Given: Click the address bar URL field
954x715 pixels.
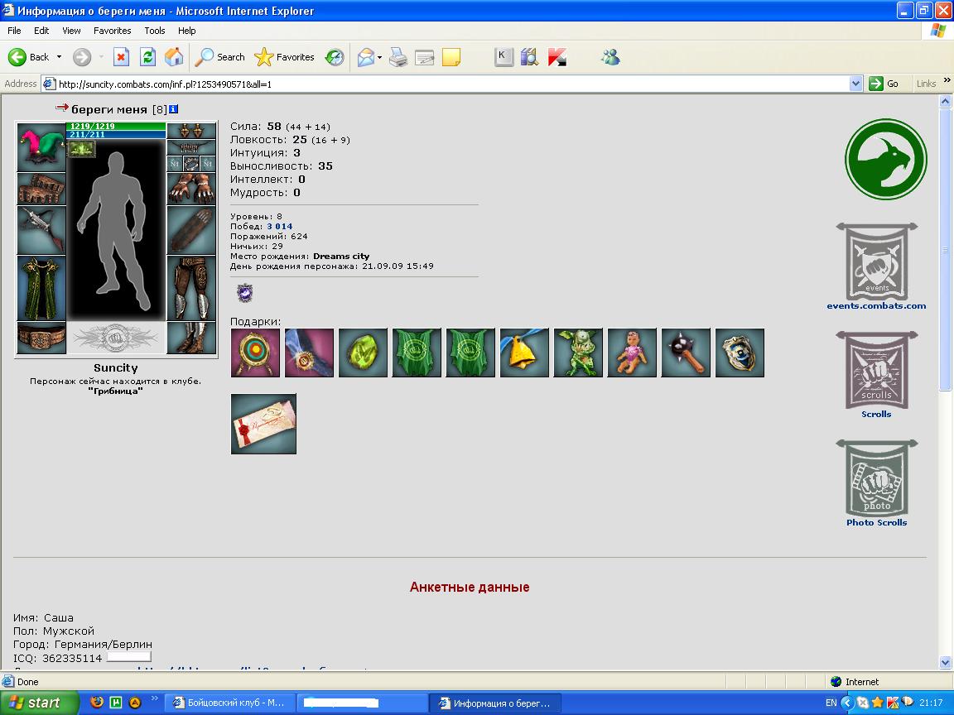Looking at the screenshot, I should pos(453,84).
